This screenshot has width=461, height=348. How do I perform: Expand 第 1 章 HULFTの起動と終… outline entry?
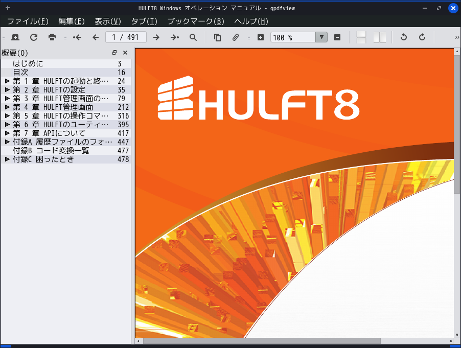[x=7, y=81]
